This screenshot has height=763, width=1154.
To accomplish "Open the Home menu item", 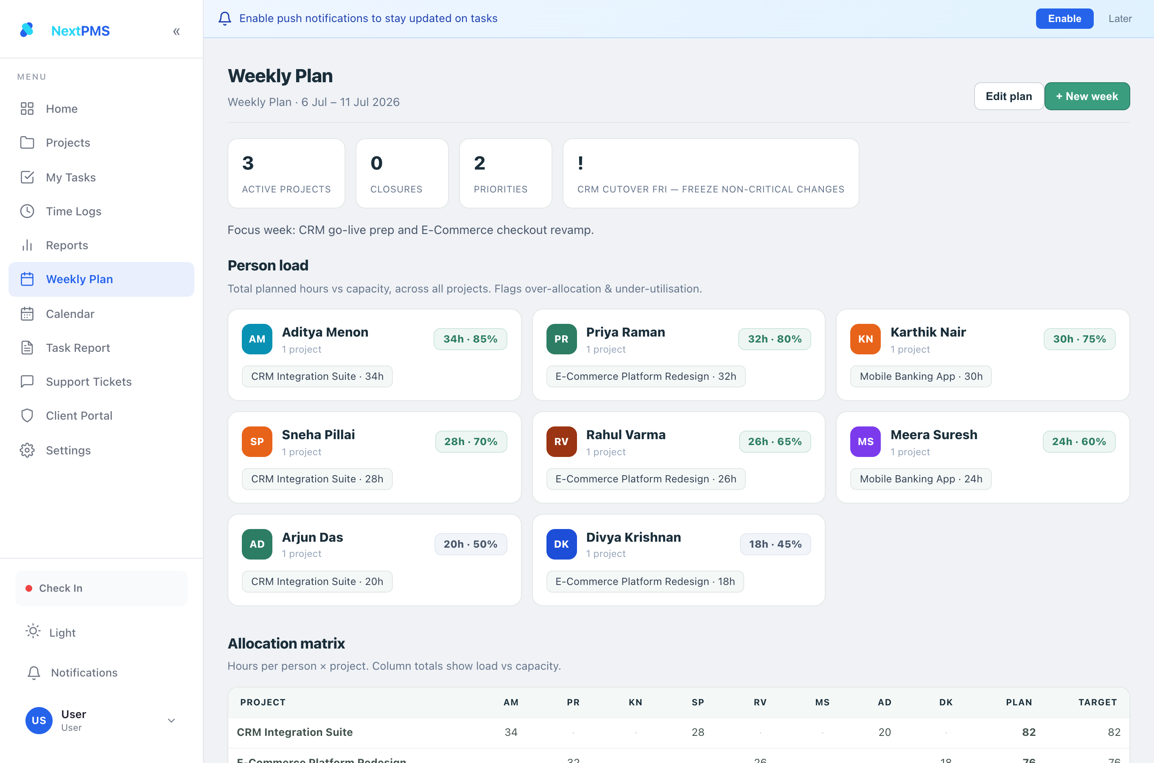I will [101, 109].
